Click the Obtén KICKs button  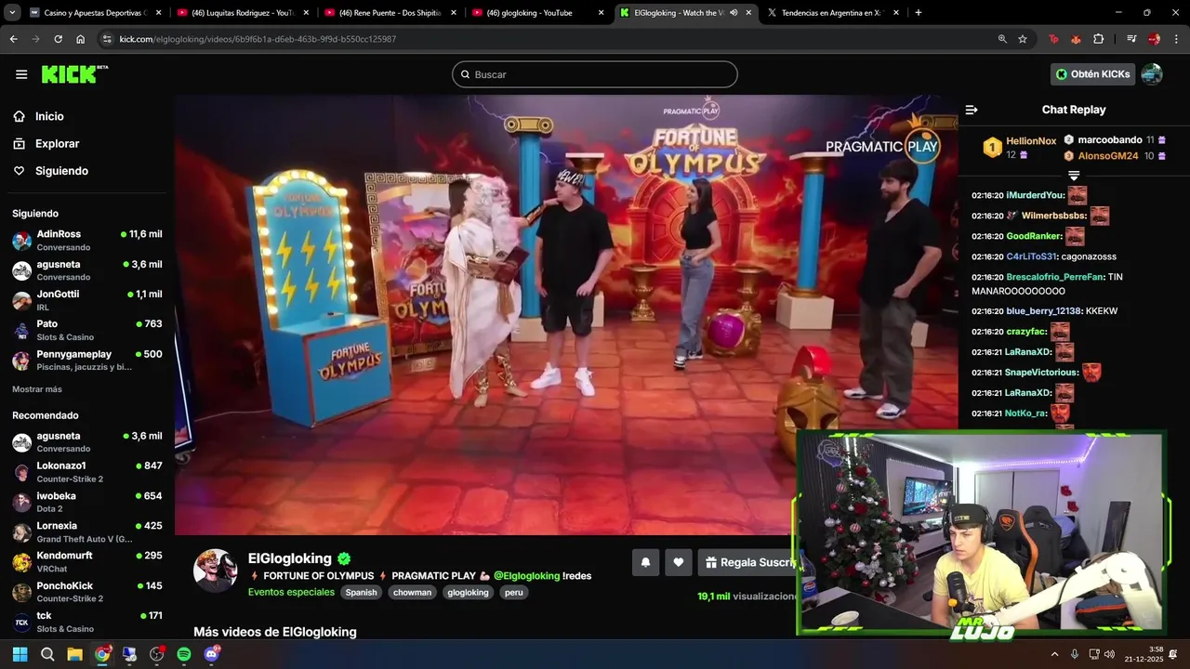[1093, 74]
